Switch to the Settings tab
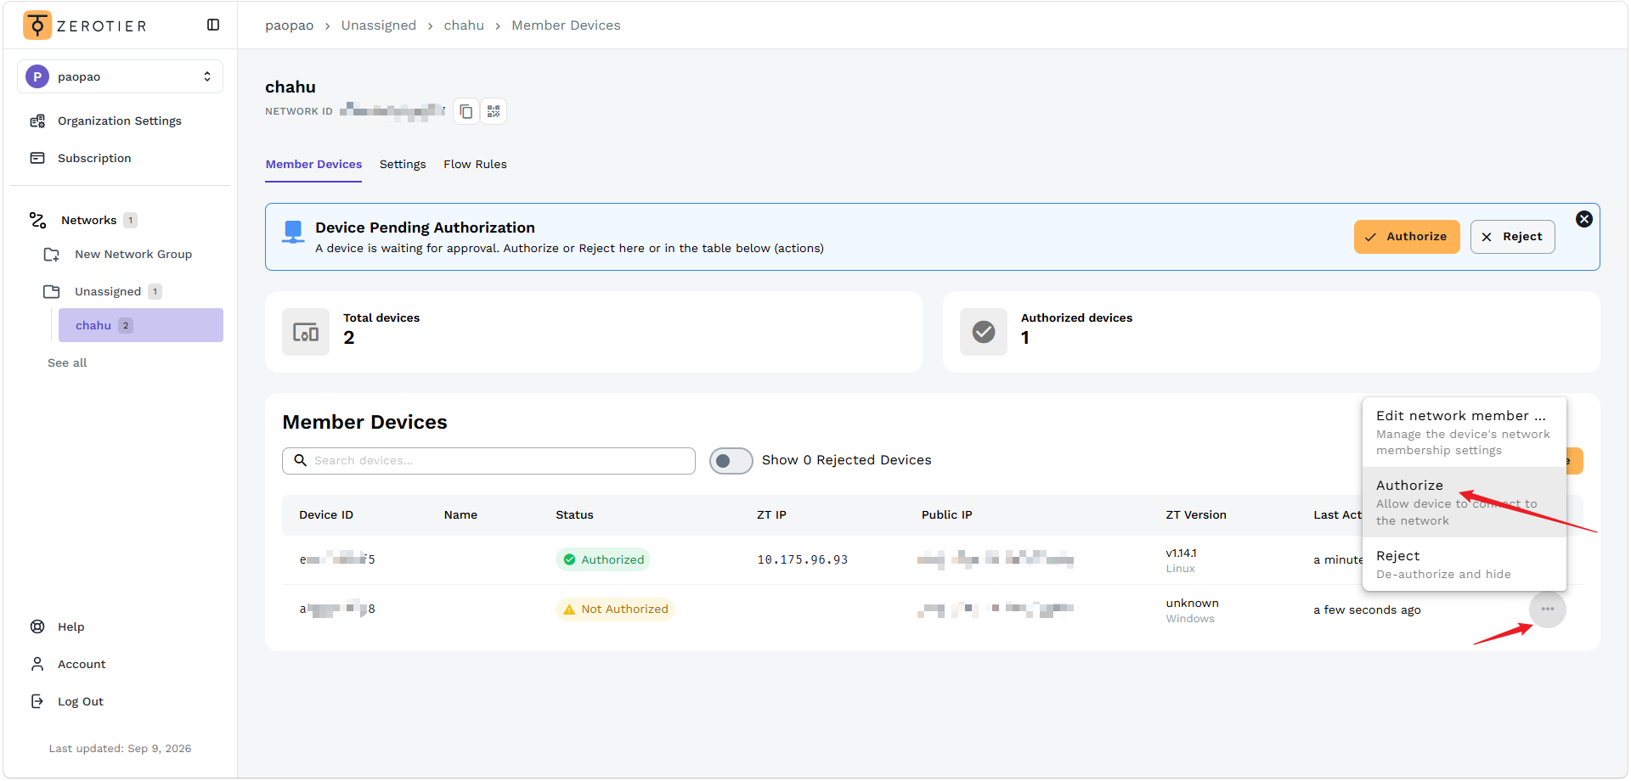The image size is (1631, 781). [403, 164]
